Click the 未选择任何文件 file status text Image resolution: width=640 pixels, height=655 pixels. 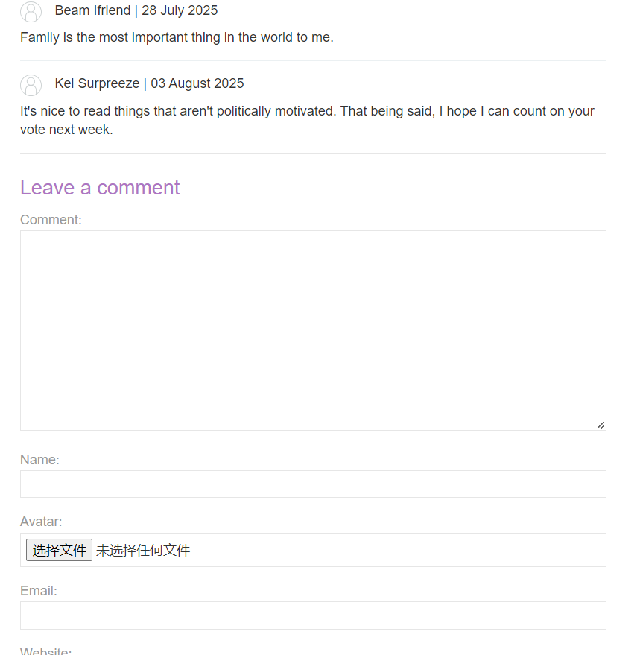point(143,551)
